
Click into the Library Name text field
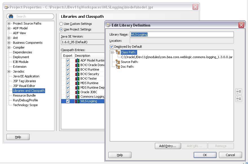tap(182, 34)
